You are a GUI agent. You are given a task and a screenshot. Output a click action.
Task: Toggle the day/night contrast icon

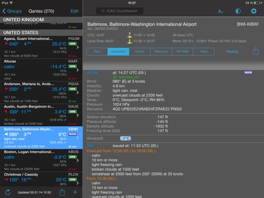coord(238,11)
